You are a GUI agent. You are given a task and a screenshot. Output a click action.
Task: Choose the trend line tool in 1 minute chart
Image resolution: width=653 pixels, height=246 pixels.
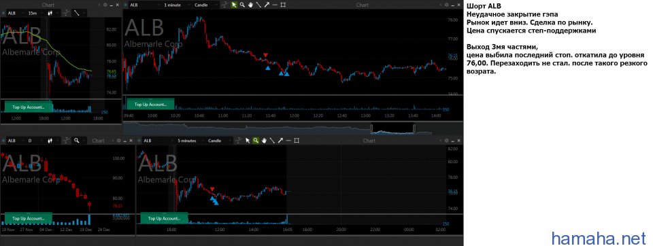click(x=258, y=5)
